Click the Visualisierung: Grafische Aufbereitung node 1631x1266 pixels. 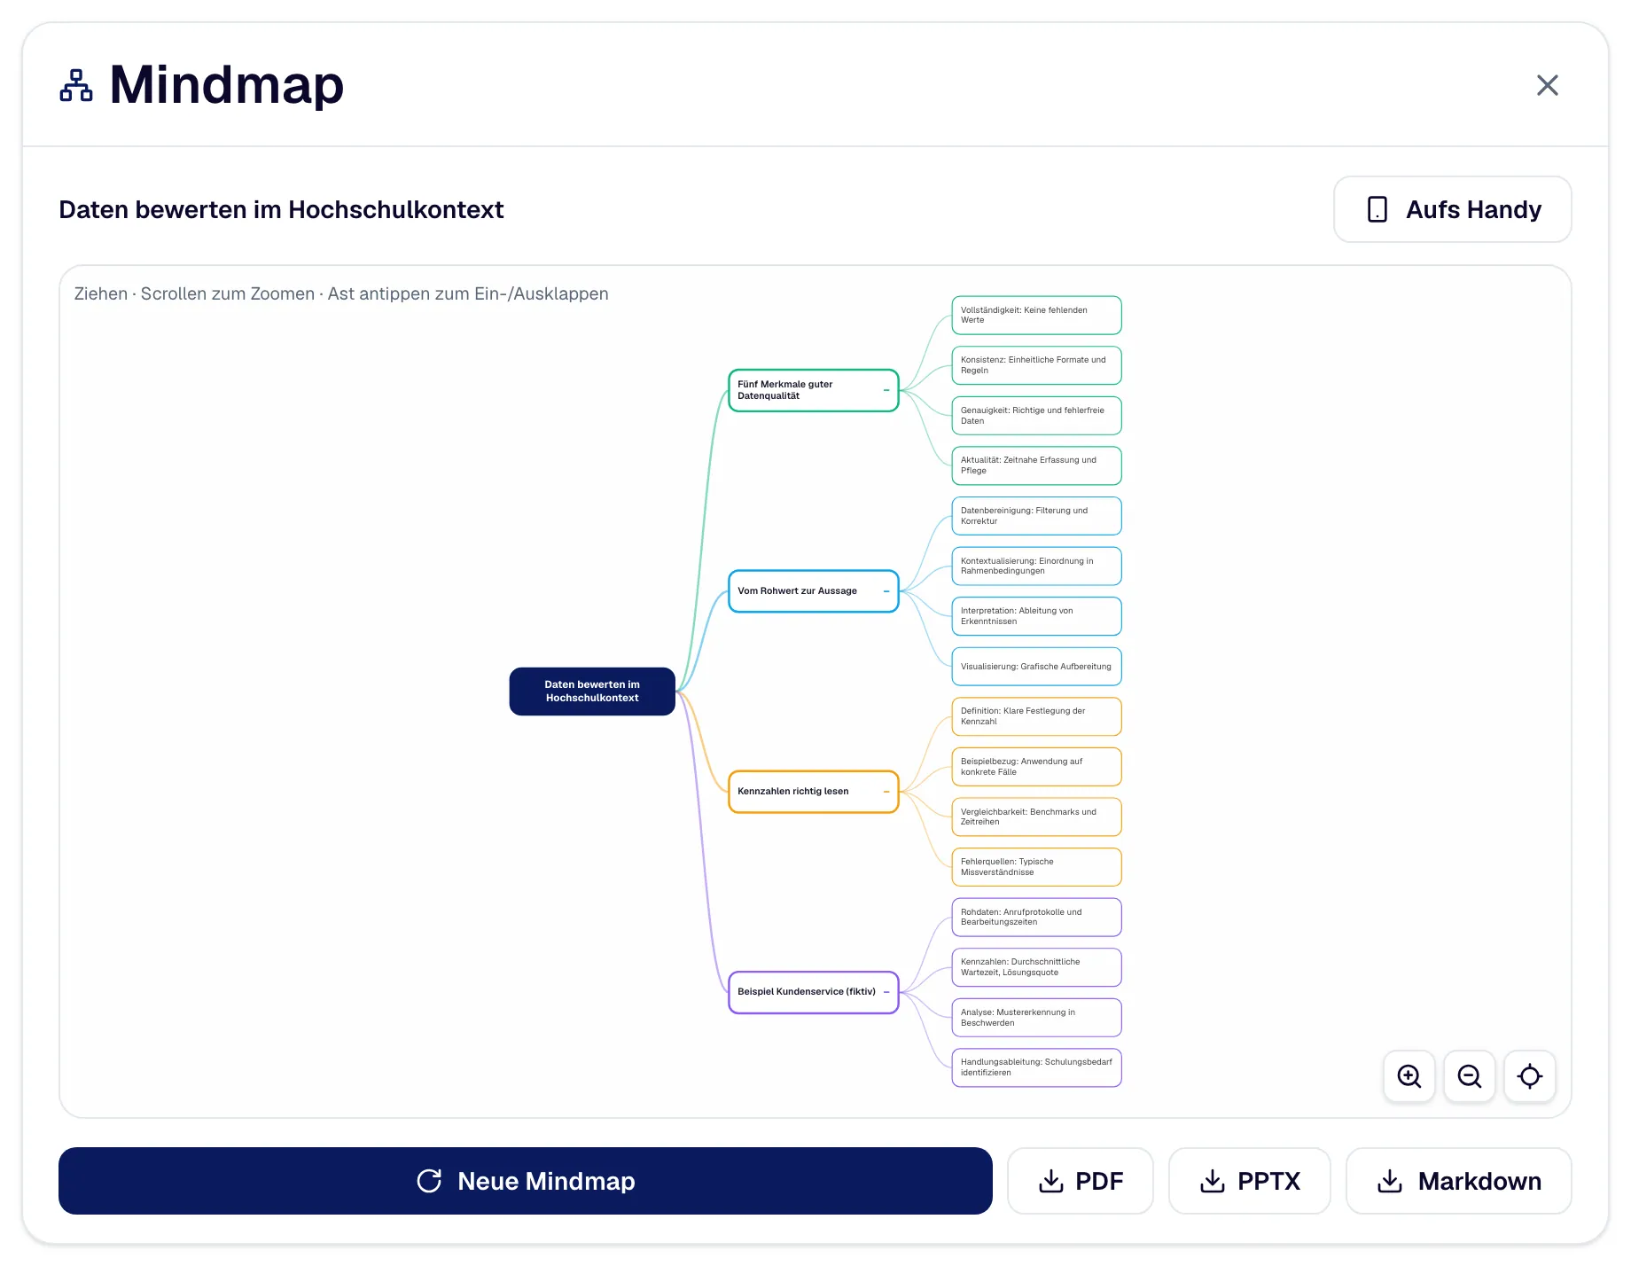1036,667
